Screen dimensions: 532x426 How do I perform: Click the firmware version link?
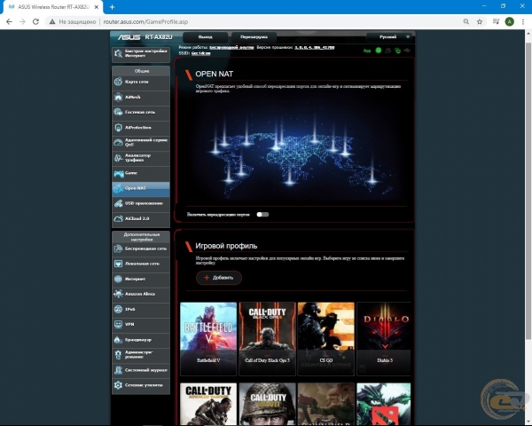click(315, 48)
